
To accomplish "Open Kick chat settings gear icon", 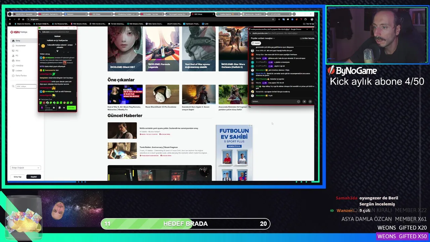I will [64, 108].
